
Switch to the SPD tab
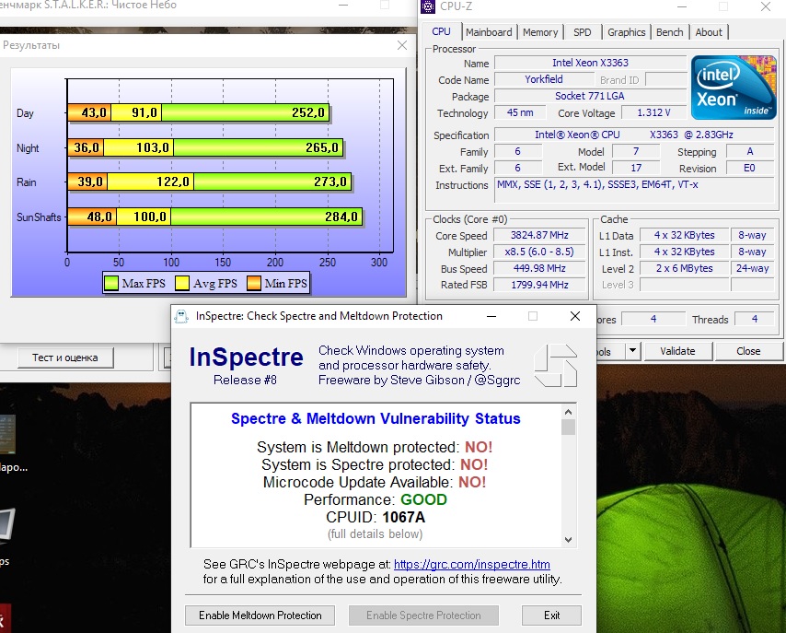[582, 32]
